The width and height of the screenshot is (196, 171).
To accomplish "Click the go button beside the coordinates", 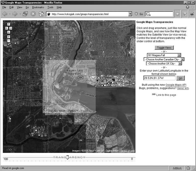I will (x=180, y=78).
